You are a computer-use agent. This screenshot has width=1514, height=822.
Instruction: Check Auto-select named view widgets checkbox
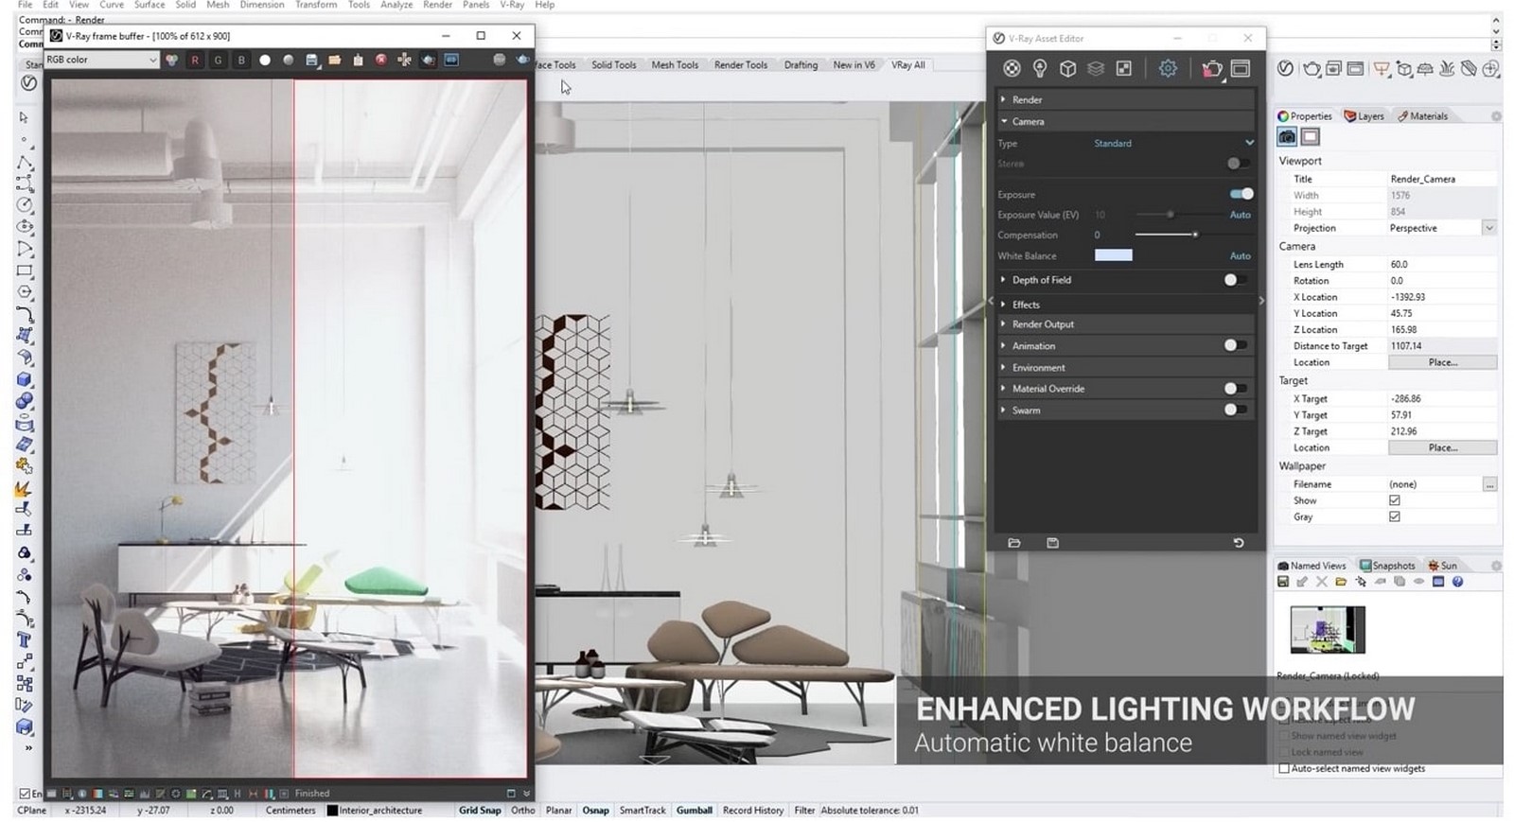[x=1284, y=769]
